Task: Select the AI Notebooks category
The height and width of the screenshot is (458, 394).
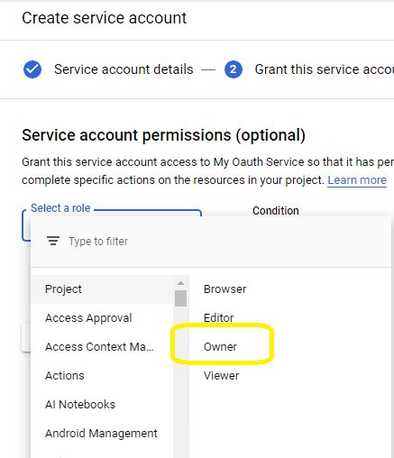Action: click(x=102, y=405)
